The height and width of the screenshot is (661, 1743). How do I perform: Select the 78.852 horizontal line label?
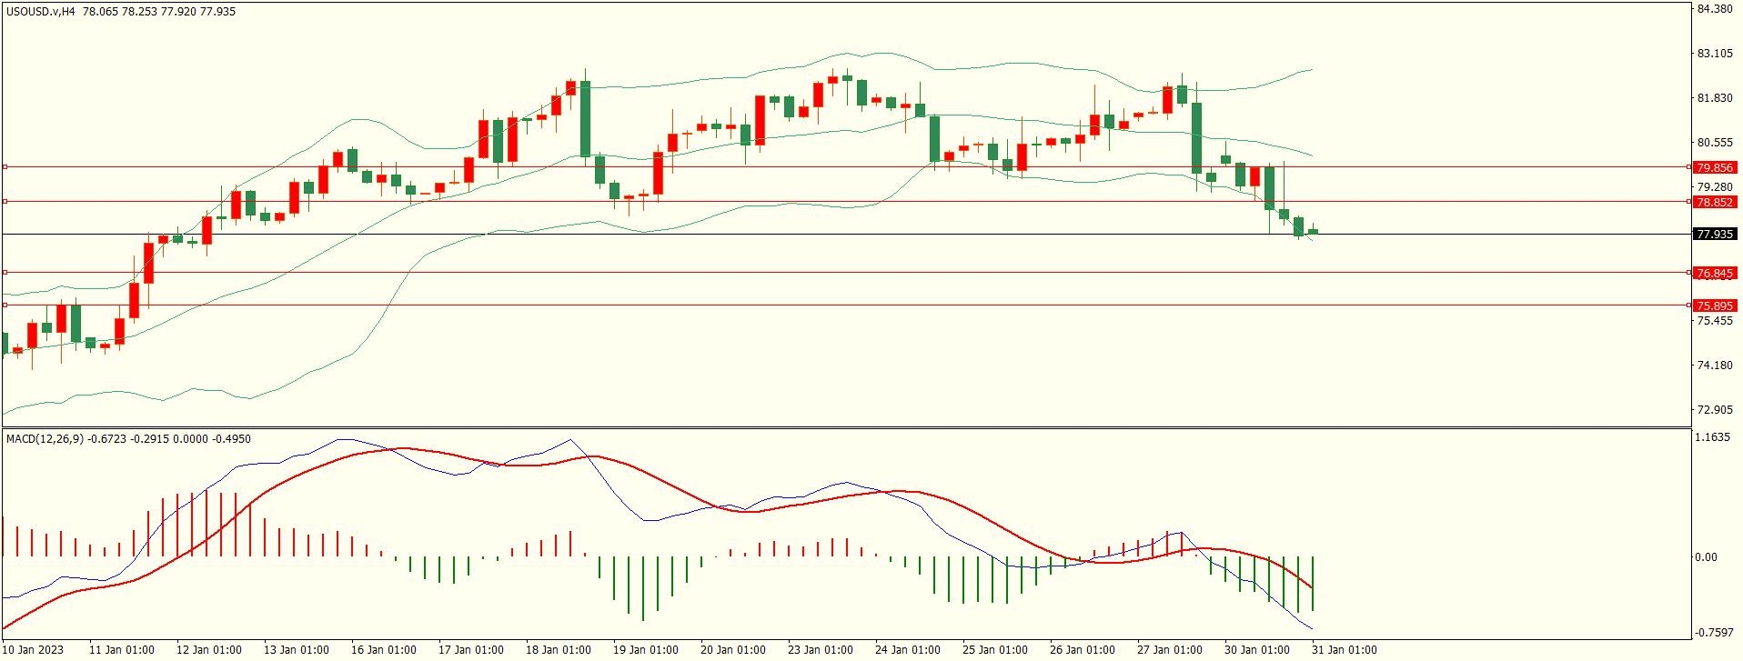tap(1714, 202)
